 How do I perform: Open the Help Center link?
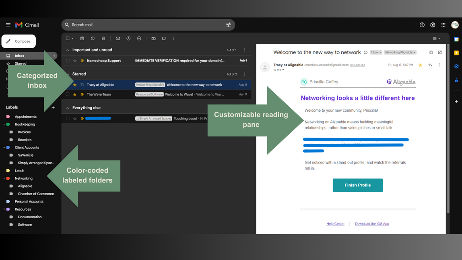point(335,224)
